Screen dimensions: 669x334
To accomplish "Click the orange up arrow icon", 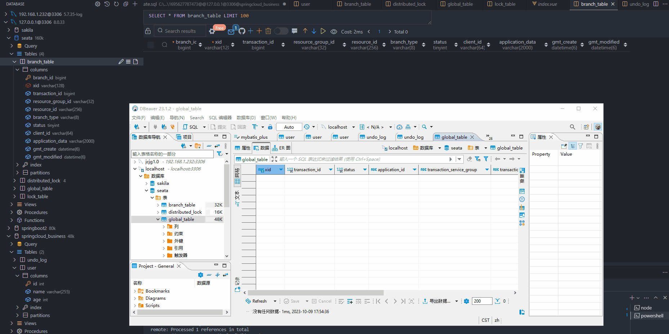I will (305, 31).
